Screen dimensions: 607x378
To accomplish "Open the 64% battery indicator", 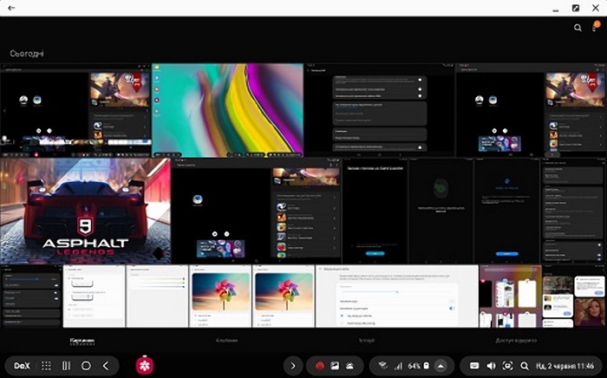I will pyautogui.click(x=419, y=366).
